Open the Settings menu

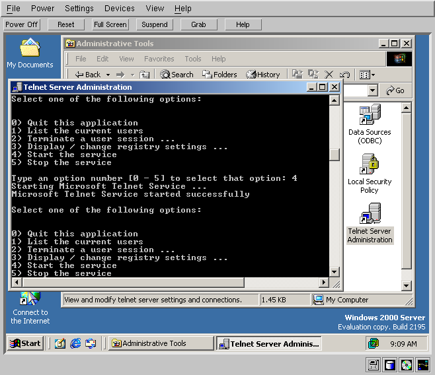(79, 9)
